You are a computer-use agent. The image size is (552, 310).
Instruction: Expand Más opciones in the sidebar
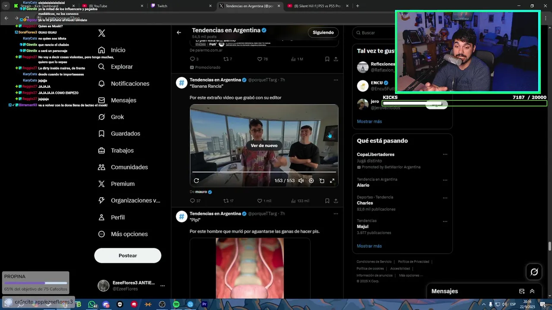click(x=123, y=234)
